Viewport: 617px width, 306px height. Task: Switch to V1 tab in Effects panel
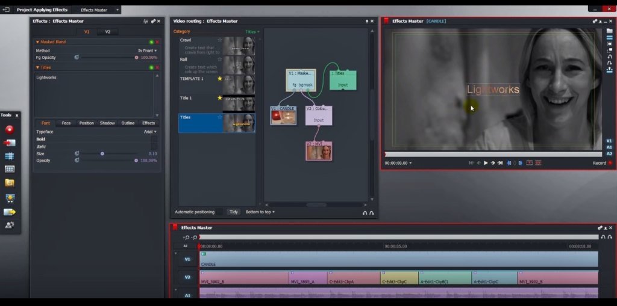point(87,32)
